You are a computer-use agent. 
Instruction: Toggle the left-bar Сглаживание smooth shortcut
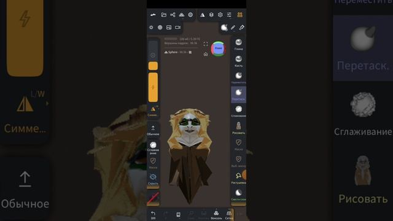tap(153, 148)
